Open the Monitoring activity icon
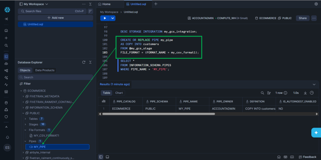Viewport: 321px width, 160px height. [x=6, y=84]
